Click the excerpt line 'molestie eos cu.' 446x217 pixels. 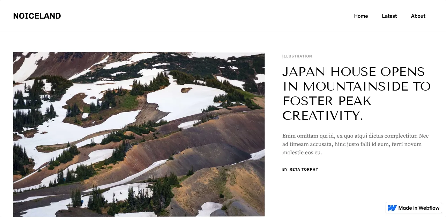pos(302,153)
